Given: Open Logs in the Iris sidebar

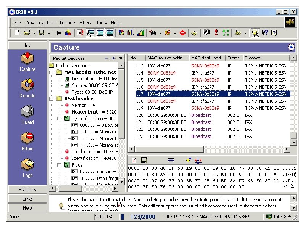Looking at the screenshot, I should click(x=27, y=168).
